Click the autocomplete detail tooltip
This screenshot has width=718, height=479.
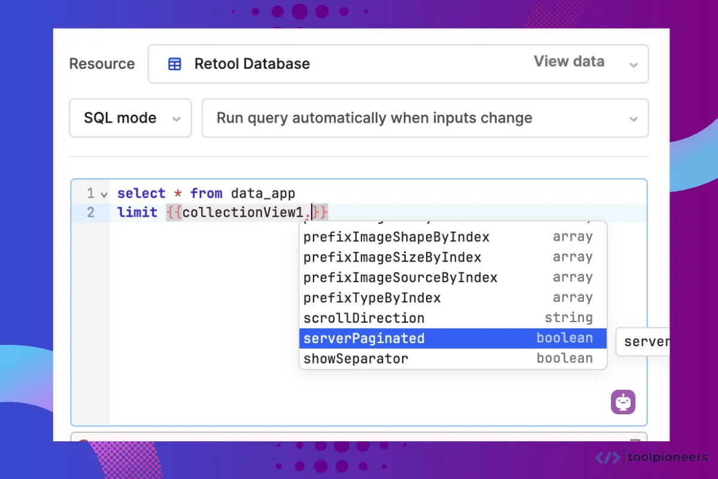coord(642,342)
